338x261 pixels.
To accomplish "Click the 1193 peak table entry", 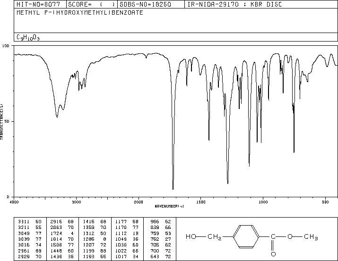I will (88, 257).
